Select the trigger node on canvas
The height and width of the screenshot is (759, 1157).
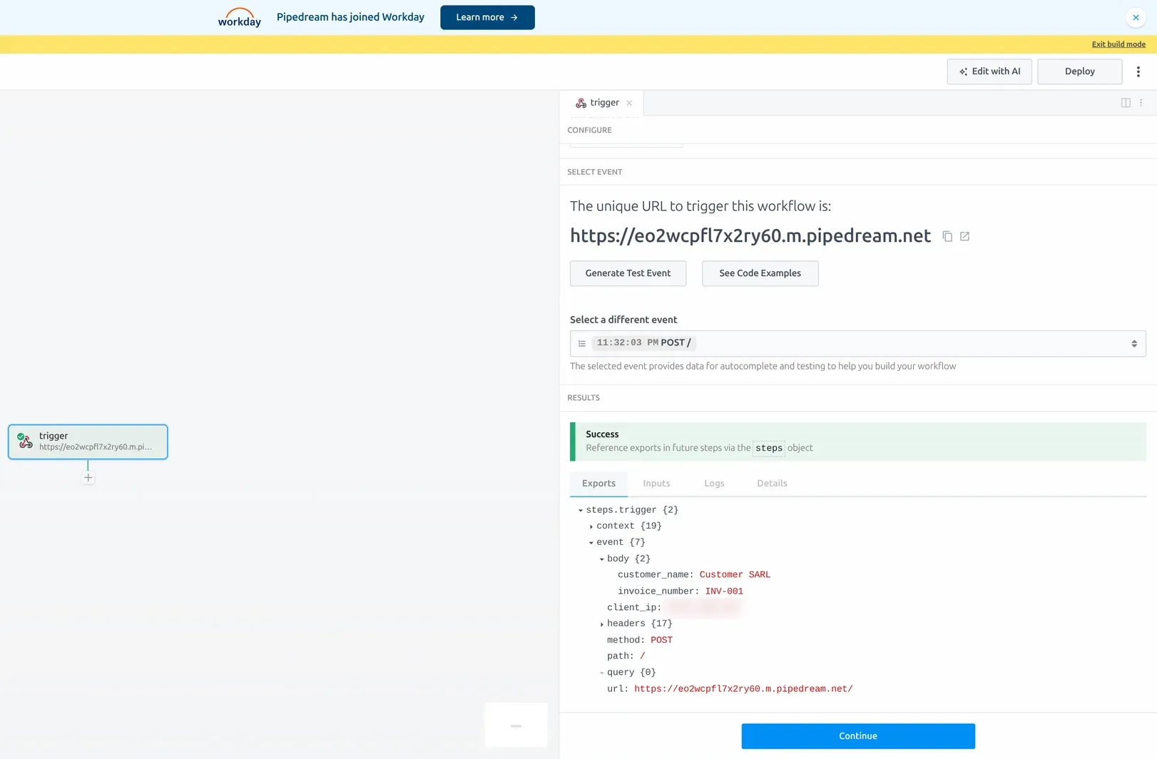[x=88, y=442]
